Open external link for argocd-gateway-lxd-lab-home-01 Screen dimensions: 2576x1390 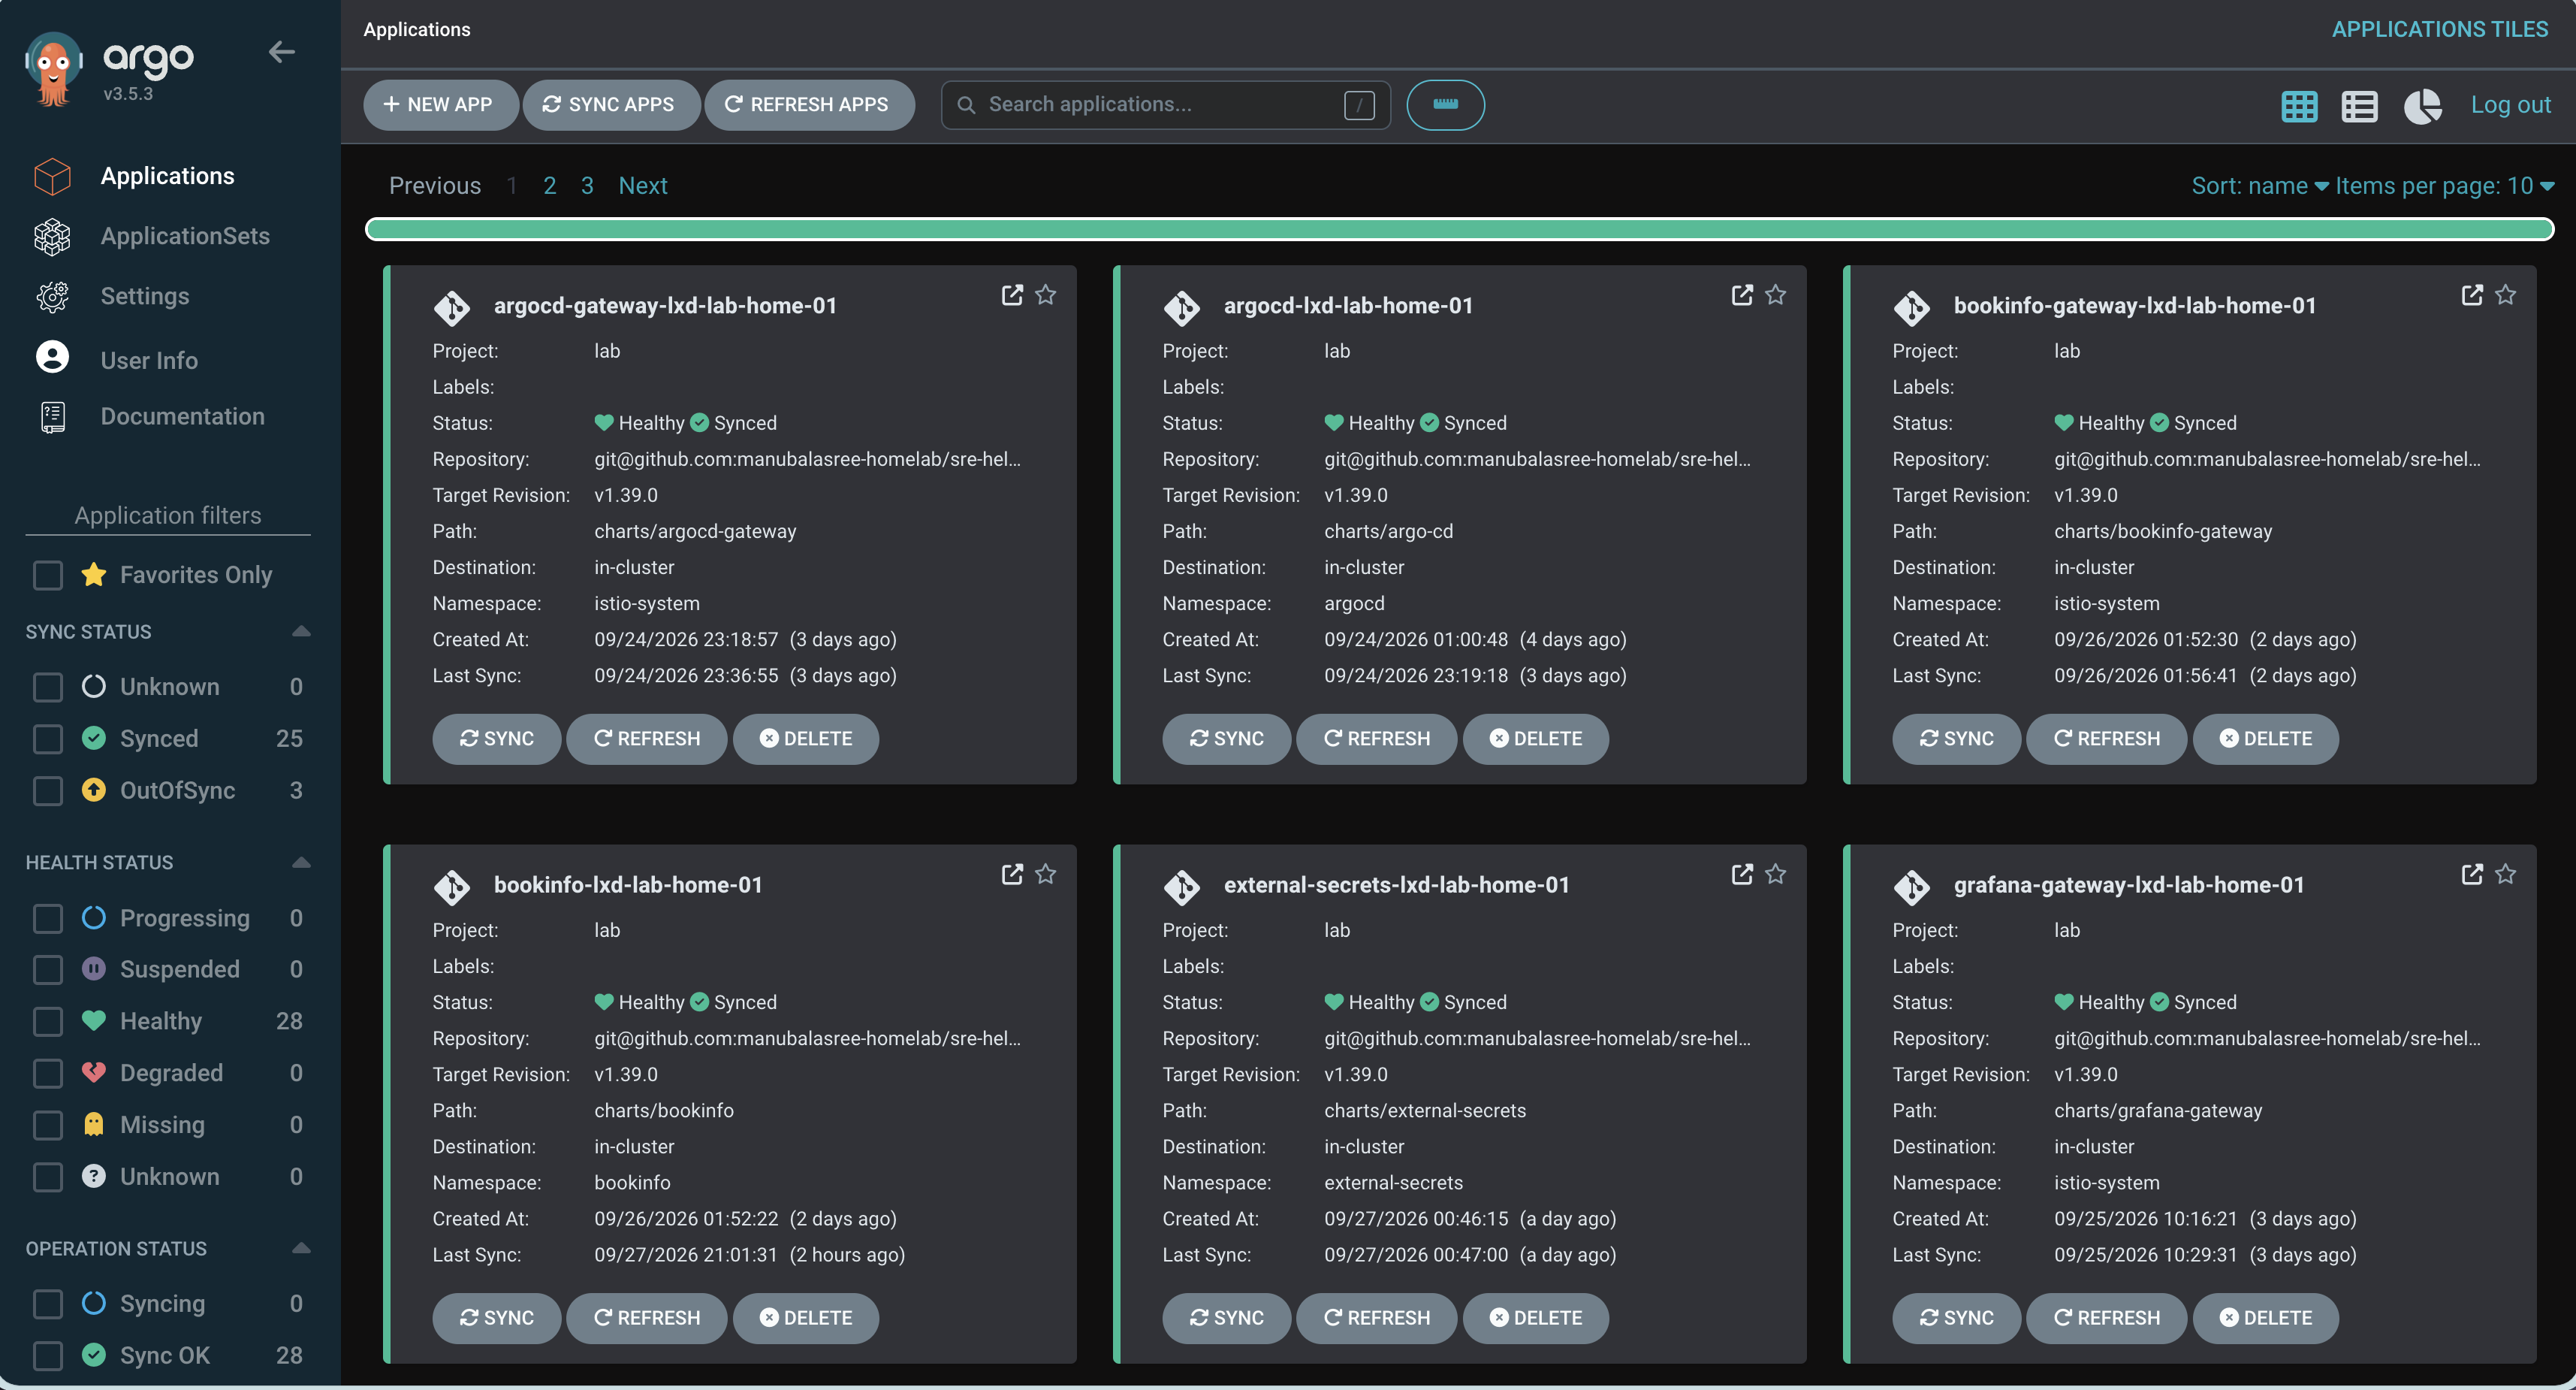1012,295
